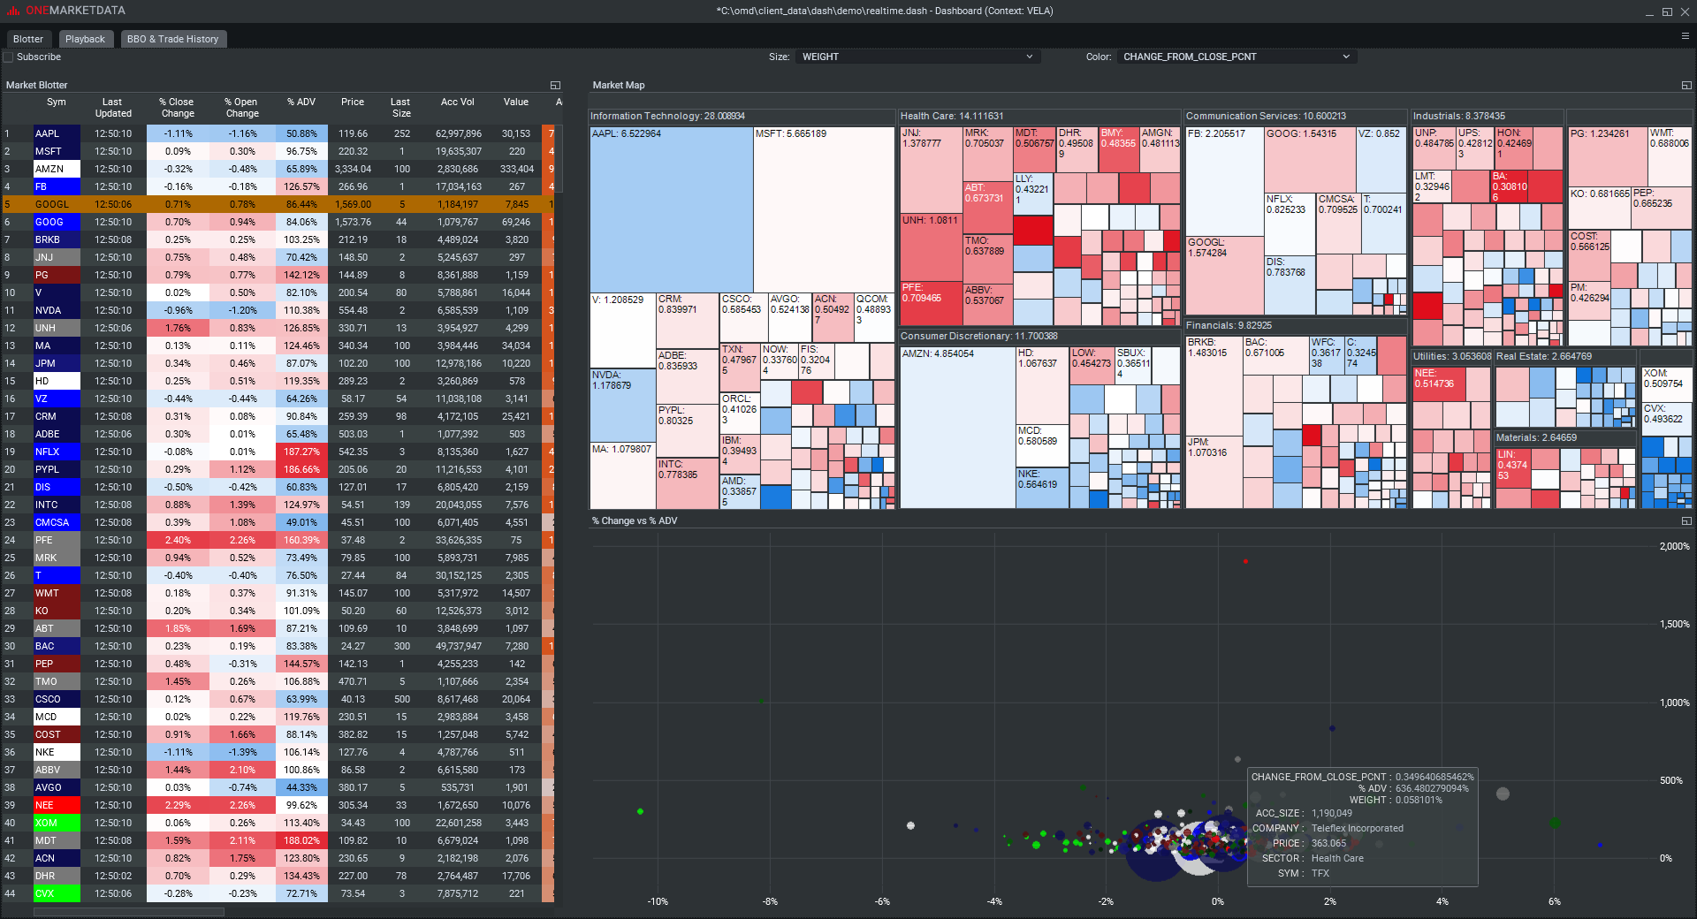Select the BRKB tile in Financials
The height and width of the screenshot is (919, 1697).
(1214, 385)
